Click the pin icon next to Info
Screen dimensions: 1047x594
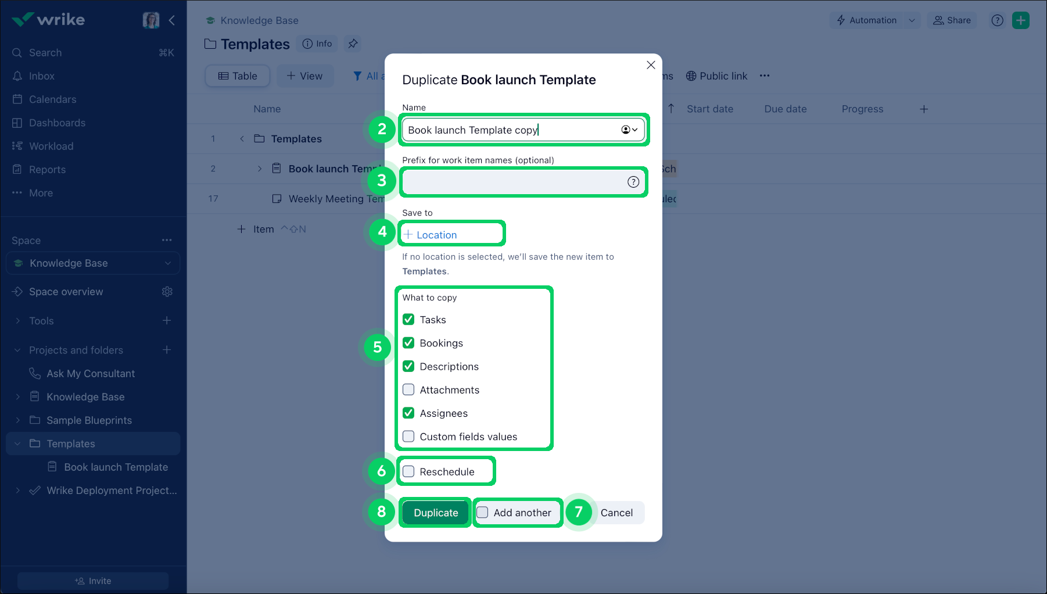pyautogui.click(x=353, y=44)
